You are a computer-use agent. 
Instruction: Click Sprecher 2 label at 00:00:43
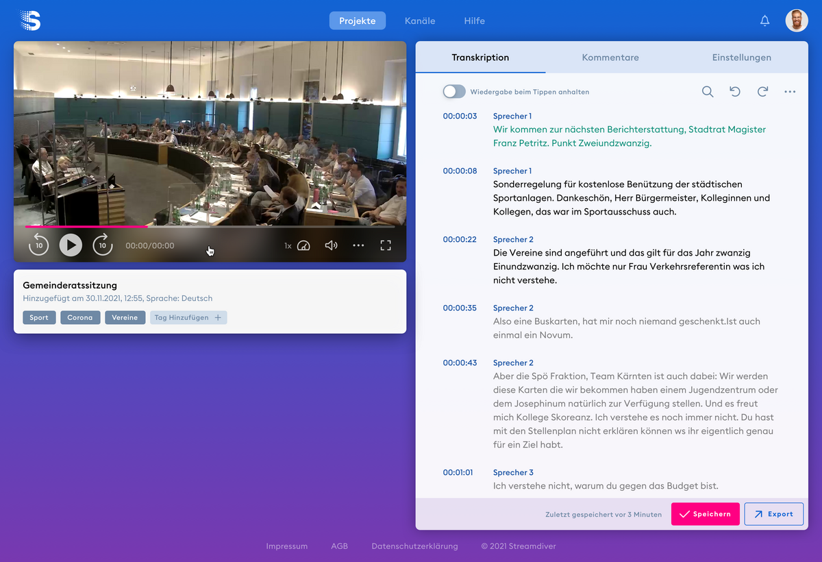tap(513, 363)
